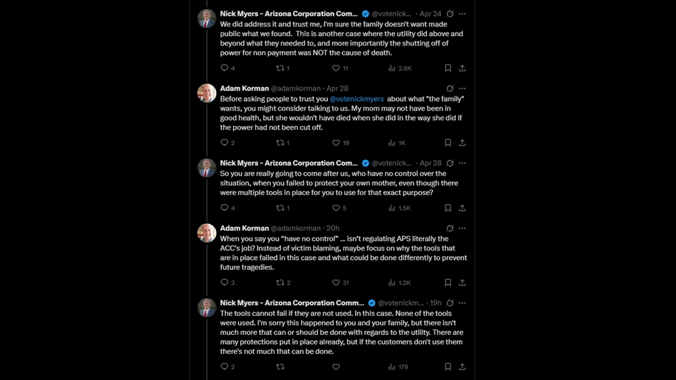Viewport: 676px width, 380px height.
Task: Click Nick Myers' avatar on 19h tweet
Action: [x=207, y=308]
